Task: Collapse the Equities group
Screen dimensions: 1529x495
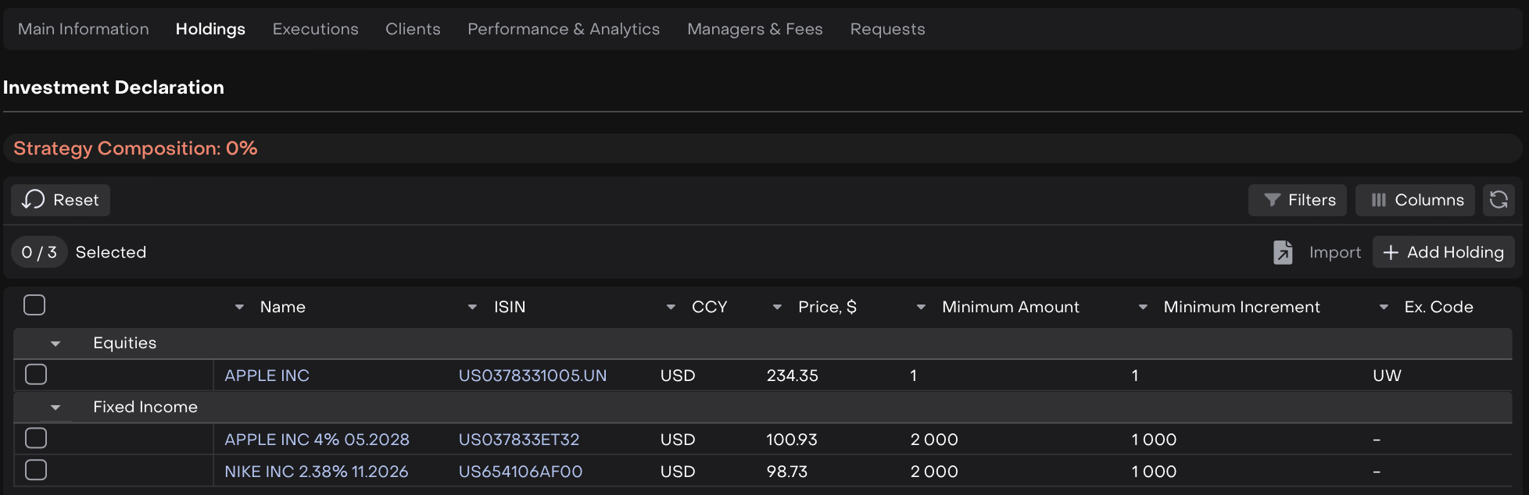Action: click(x=56, y=344)
